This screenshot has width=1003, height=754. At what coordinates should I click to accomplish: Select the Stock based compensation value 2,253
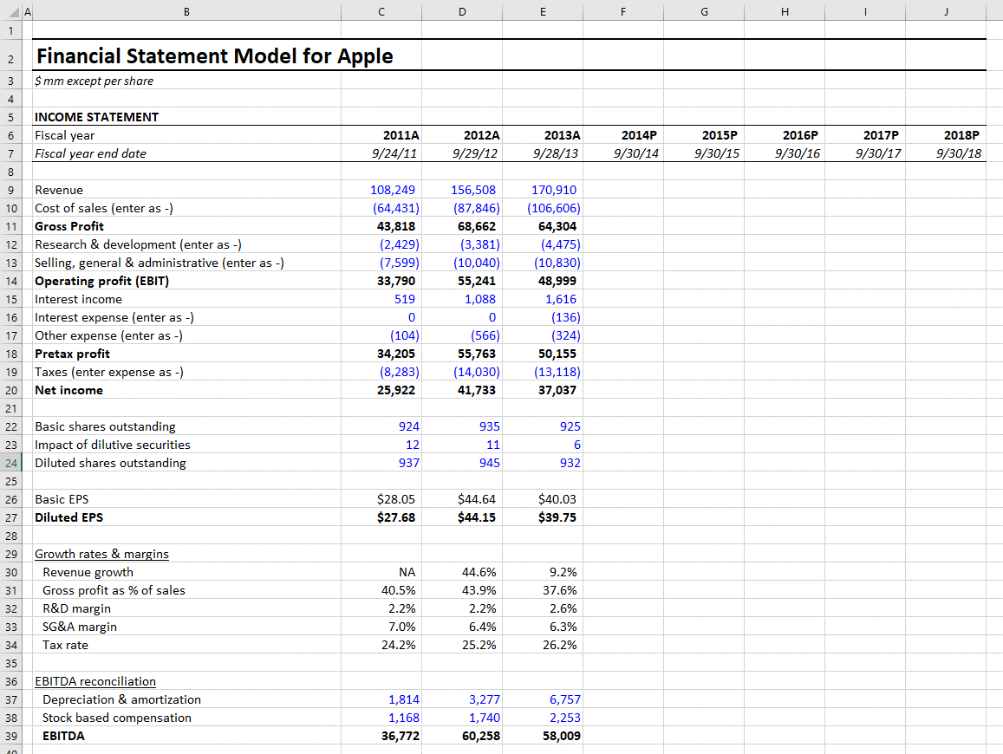pos(543,718)
